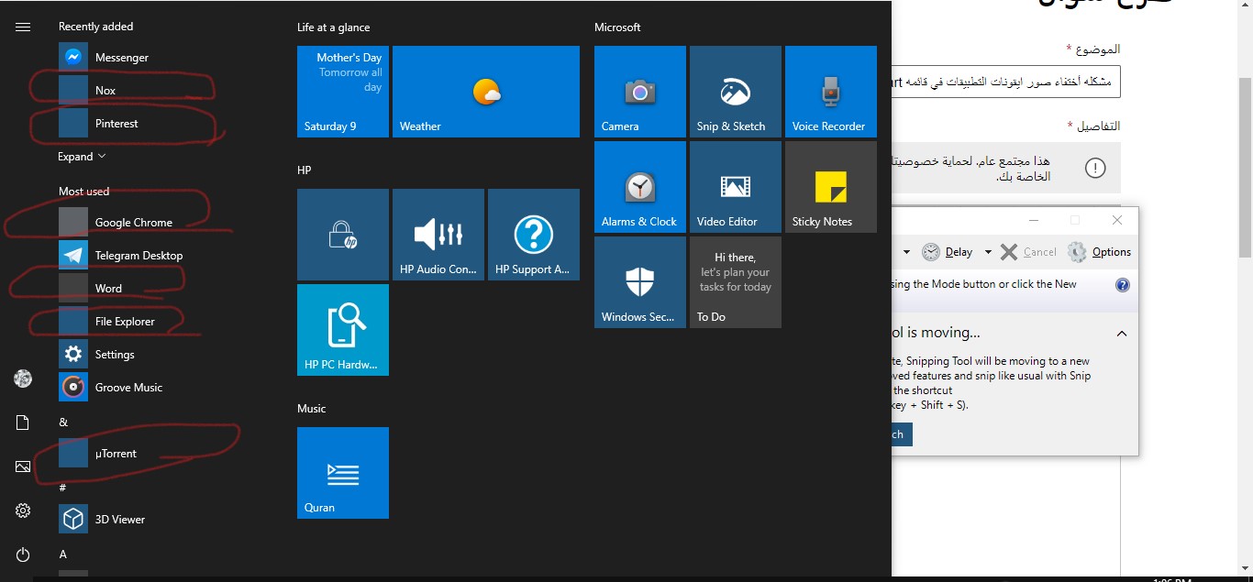Viewport: 1253px width, 582px height.
Task: Collapse the Snipping Tool is moving notice
Action: coord(1122,334)
